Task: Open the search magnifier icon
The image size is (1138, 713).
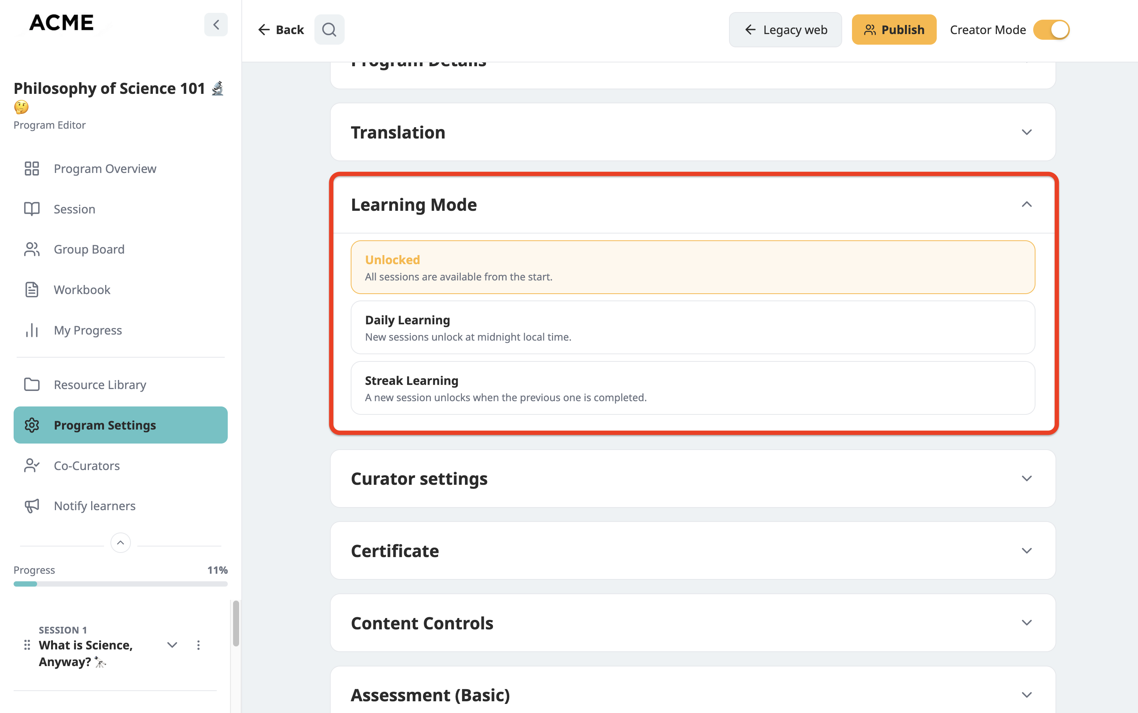Action: coord(329,30)
